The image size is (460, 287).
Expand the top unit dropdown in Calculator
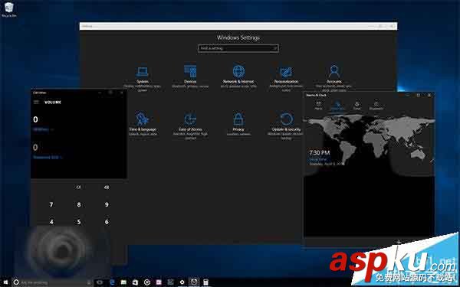pyautogui.click(x=44, y=129)
